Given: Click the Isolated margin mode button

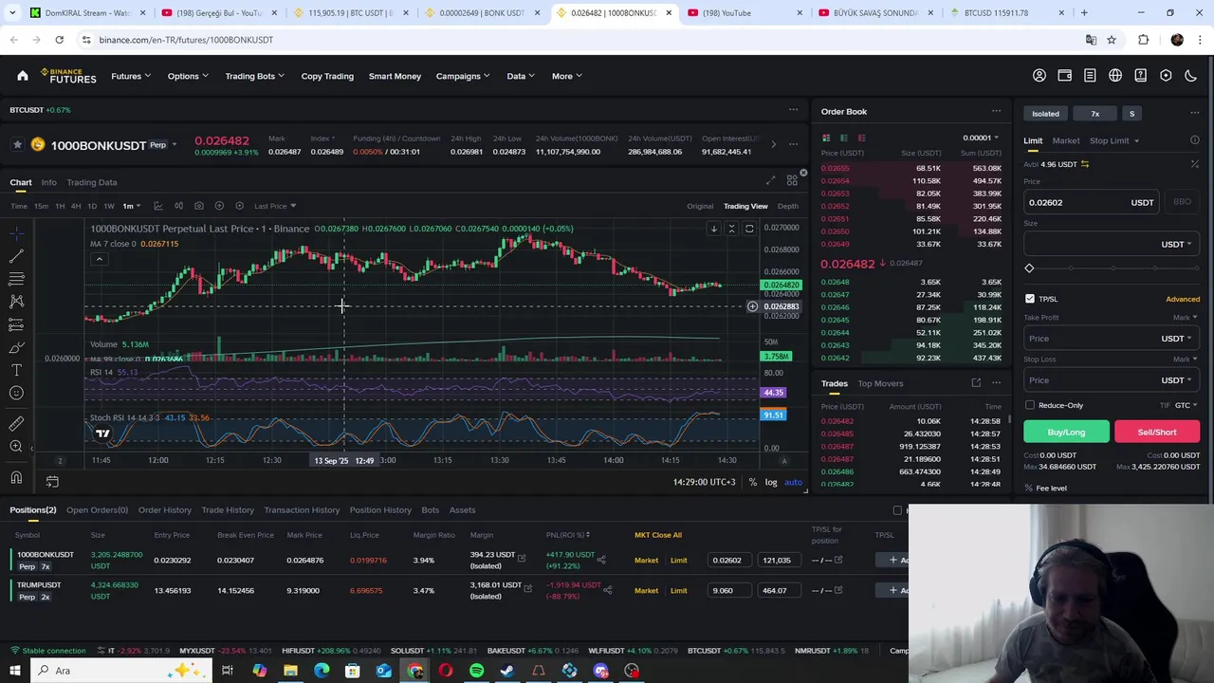Looking at the screenshot, I should click(x=1045, y=114).
